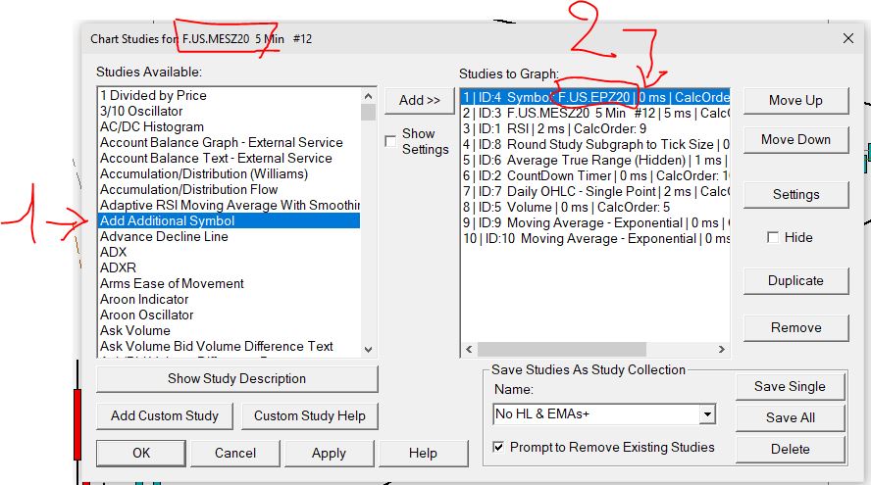Confirm the dialog with OK
Screen dimensions: 871x485
141,453
